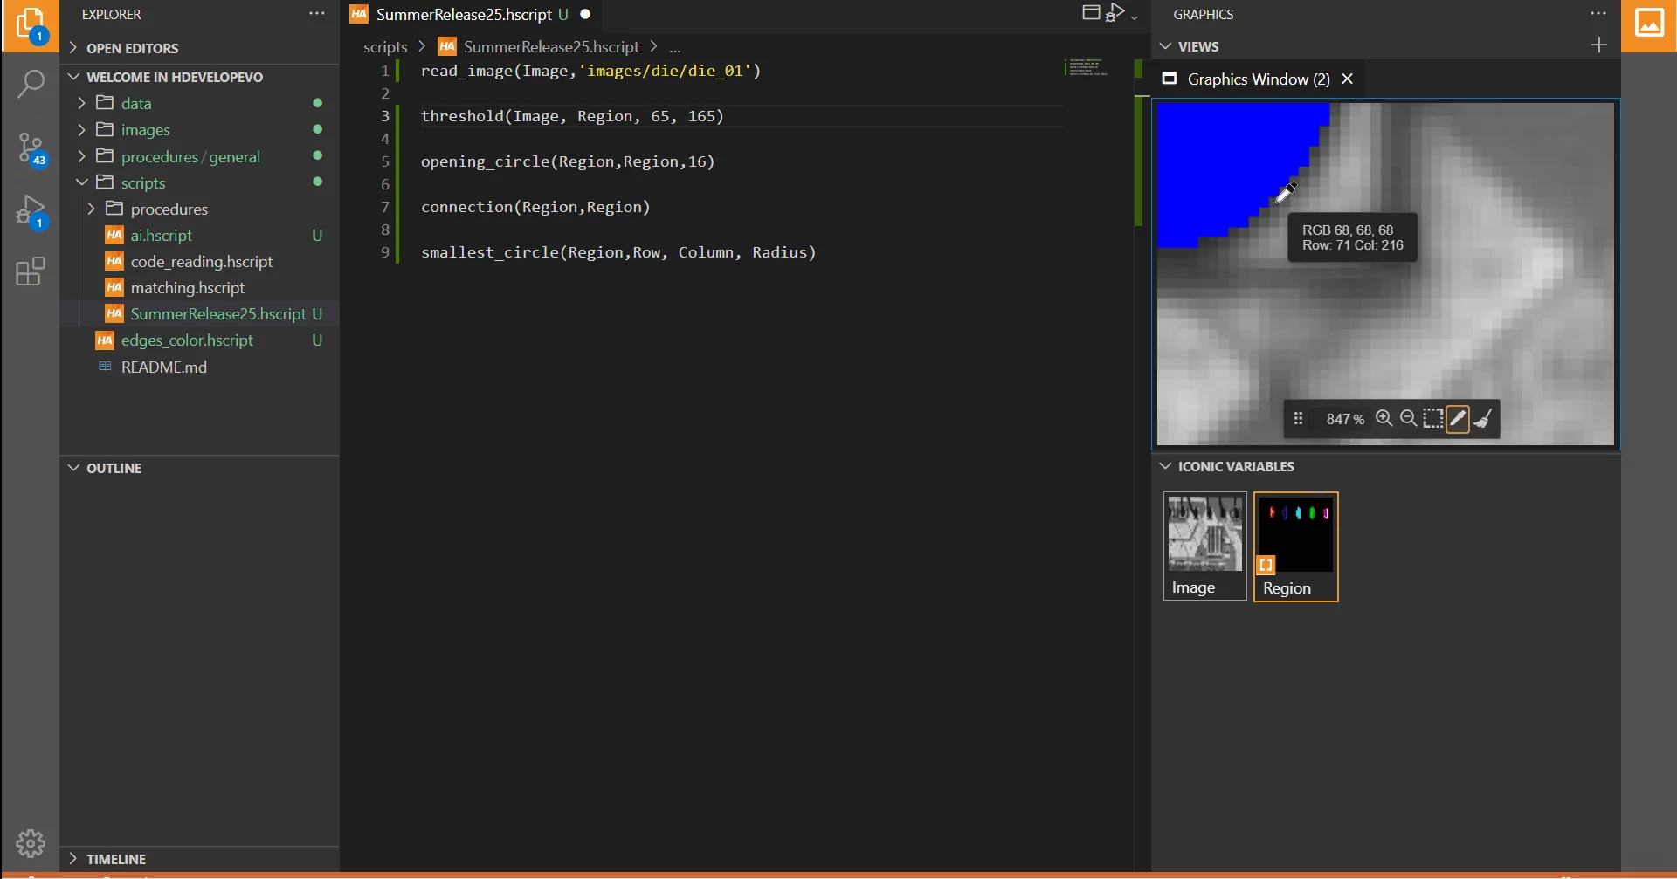Viewport: 1677px width, 879px height.
Task: Select the Graphics Window (2) tab
Action: (x=1258, y=79)
